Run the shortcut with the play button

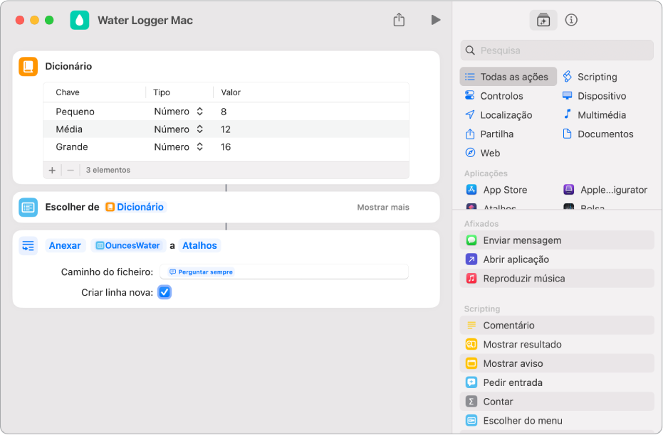pyautogui.click(x=436, y=20)
